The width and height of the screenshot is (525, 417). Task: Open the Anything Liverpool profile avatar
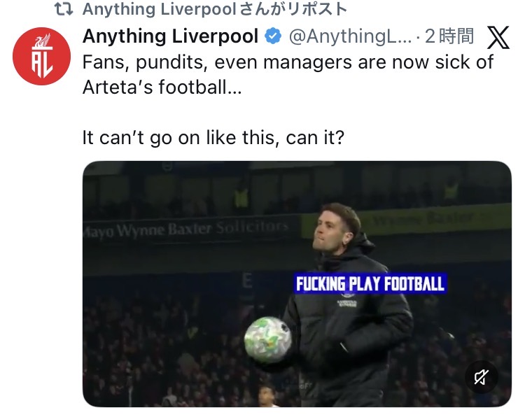click(42, 56)
